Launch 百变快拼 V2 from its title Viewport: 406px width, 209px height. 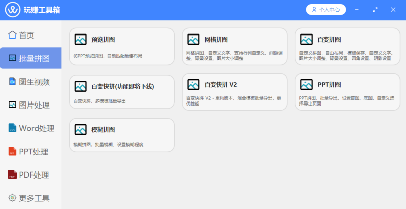[x=221, y=85]
